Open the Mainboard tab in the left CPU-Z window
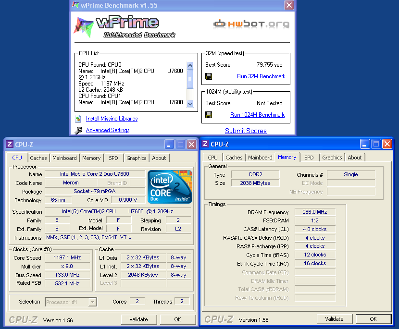 click(x=64, y=158)
